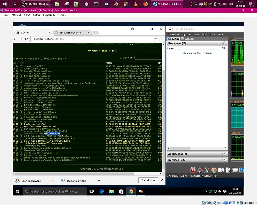
Task: Open Unity from the host taskbar
Action: click(107, 4)
